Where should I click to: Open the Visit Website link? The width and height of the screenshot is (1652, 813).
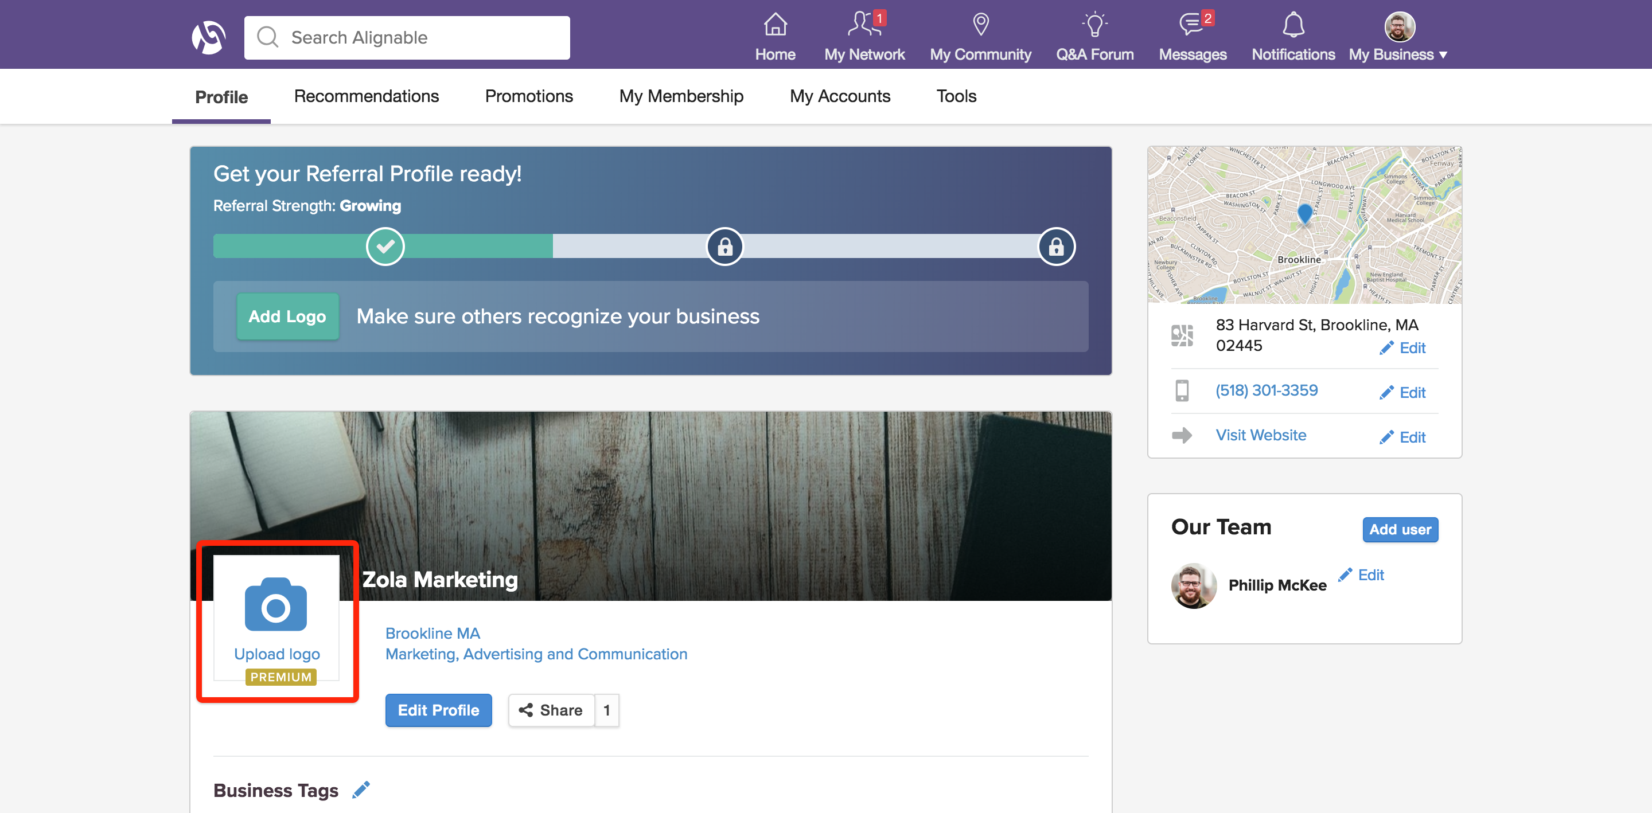coord(1261,435)
